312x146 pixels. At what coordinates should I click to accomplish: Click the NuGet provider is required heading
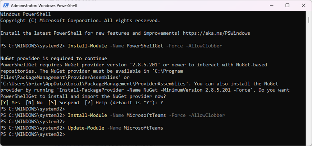[54, 59]
